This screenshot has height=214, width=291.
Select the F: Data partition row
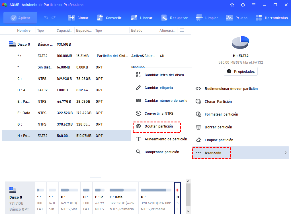(66, 113)
